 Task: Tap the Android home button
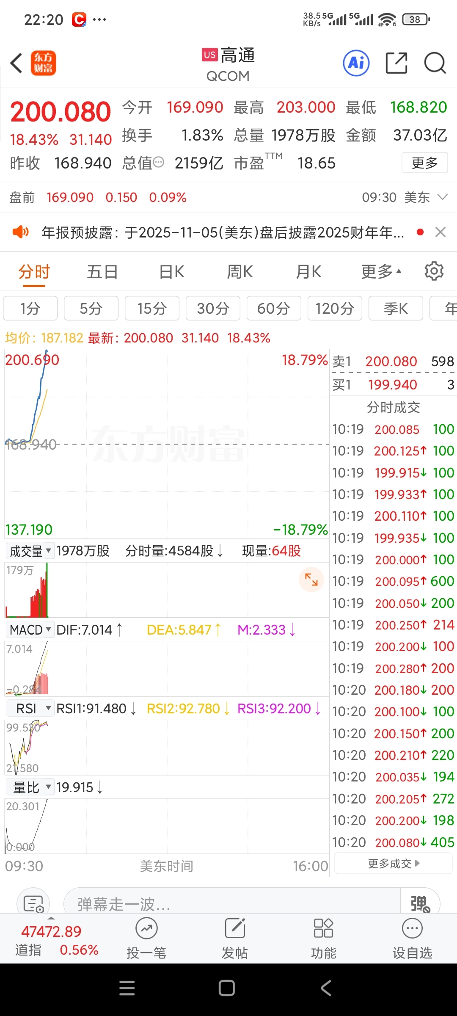[x=227, y=988]
